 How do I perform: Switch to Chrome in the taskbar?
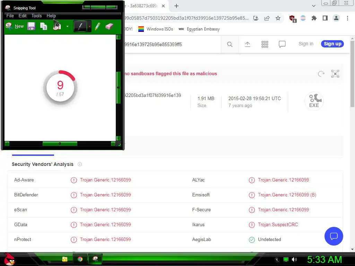[80, 259]
